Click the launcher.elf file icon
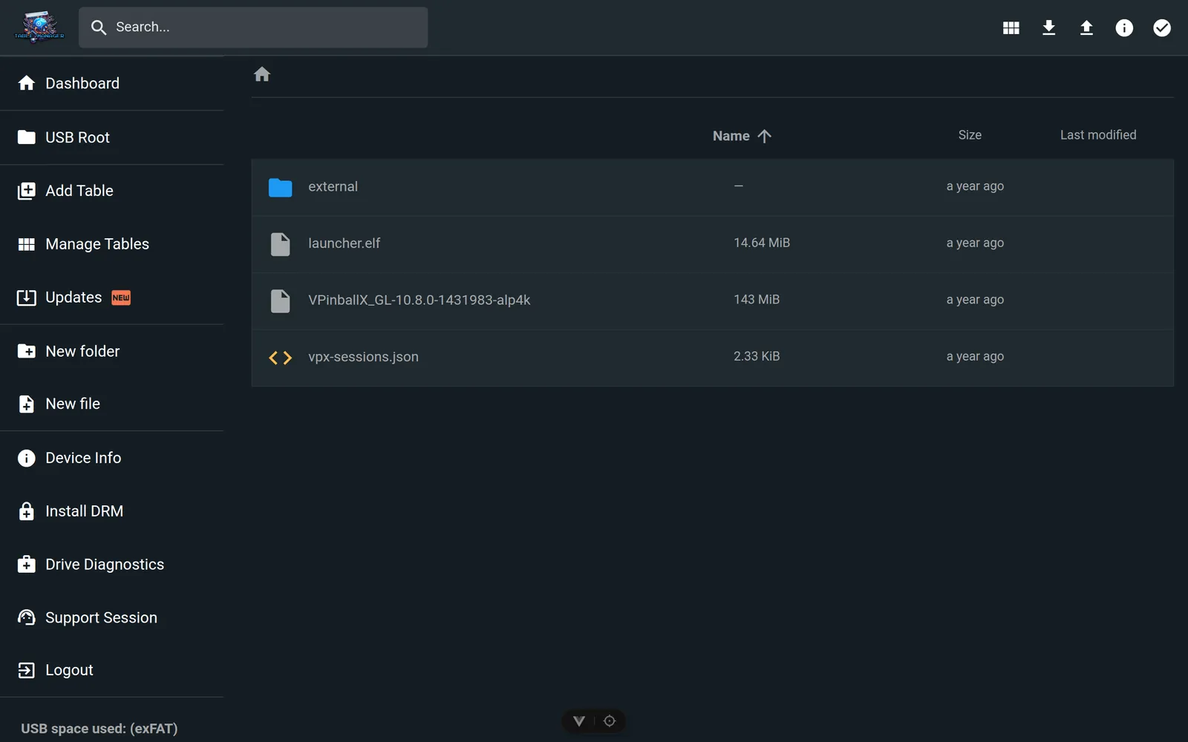The height and width of the screenshot is (742, 1188). point(281,244)
